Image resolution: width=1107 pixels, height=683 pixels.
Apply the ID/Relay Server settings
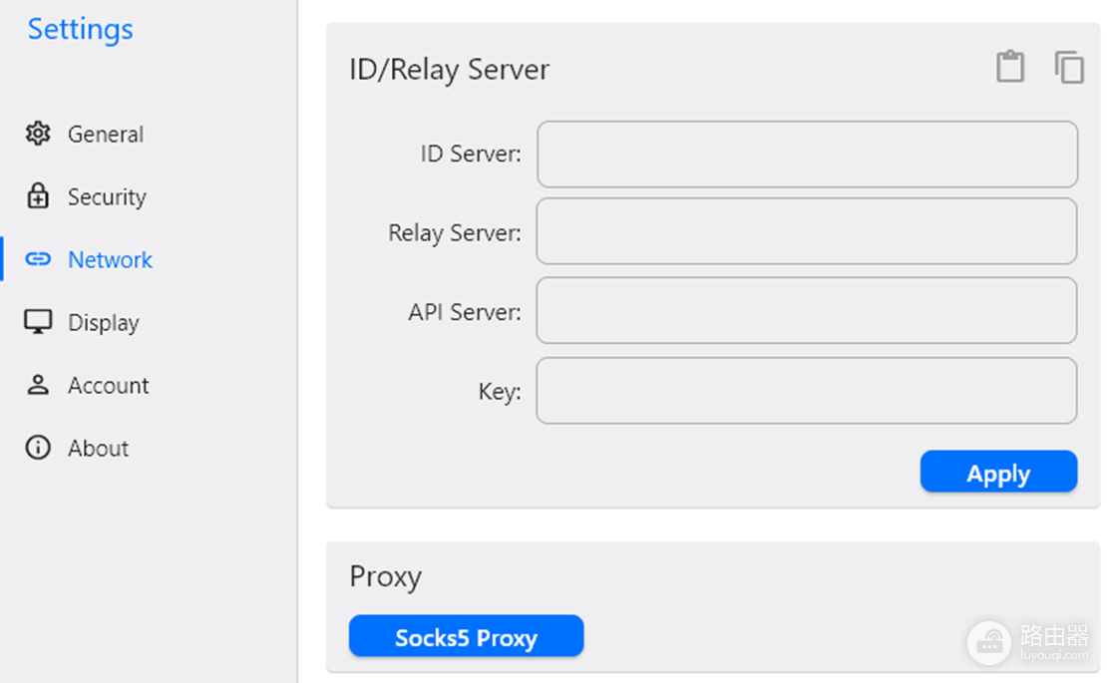point(998,472)
